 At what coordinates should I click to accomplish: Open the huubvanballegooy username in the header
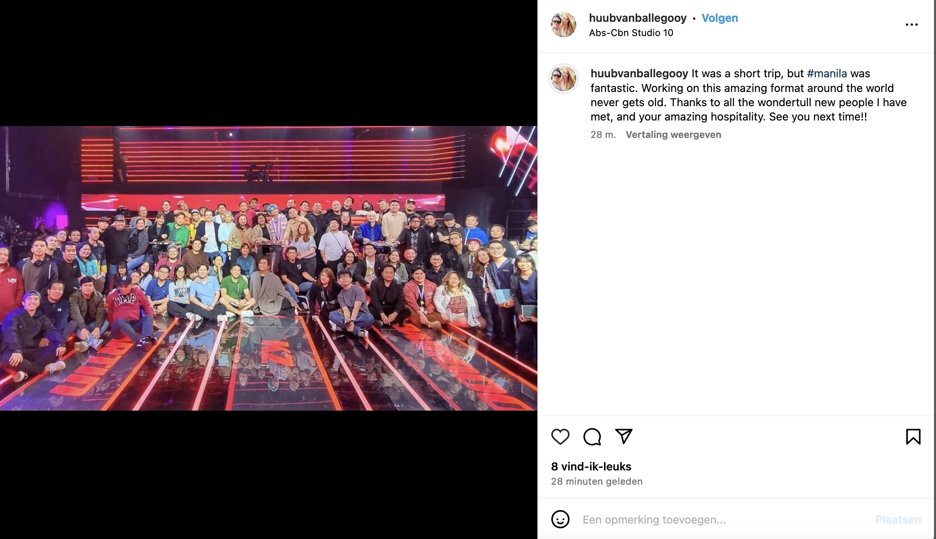pos(638,18)
